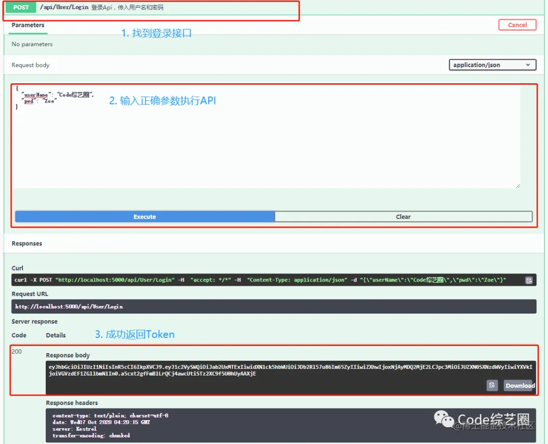Click the 200 response code
Image resolution: width=548 pixels, height=444 pixels.
(x=16, y=351)
